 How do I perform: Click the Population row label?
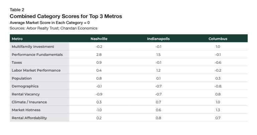tap(22, 78)
